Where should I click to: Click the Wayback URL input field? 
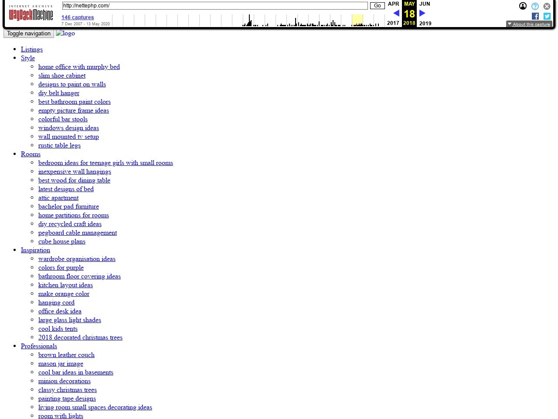(215, 6)
